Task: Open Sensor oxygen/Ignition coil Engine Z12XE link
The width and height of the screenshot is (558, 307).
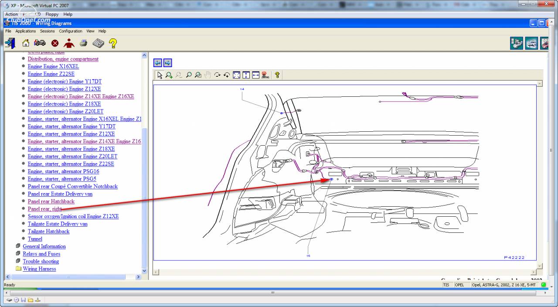Action: pyautogui.click(x=73, y=216)
